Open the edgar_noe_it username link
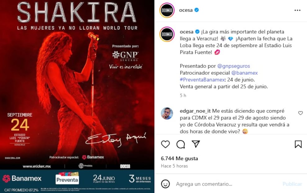Viewport: 307px width, 193px height. (x=195, y=111)
